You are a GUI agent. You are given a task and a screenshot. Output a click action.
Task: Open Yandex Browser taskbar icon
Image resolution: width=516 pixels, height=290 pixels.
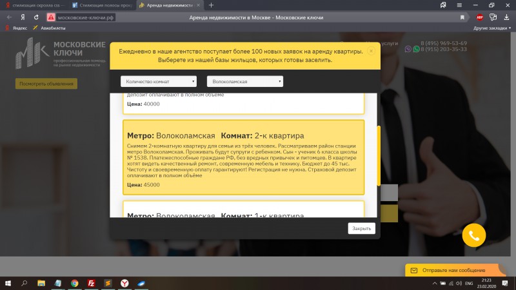[124, 283]
